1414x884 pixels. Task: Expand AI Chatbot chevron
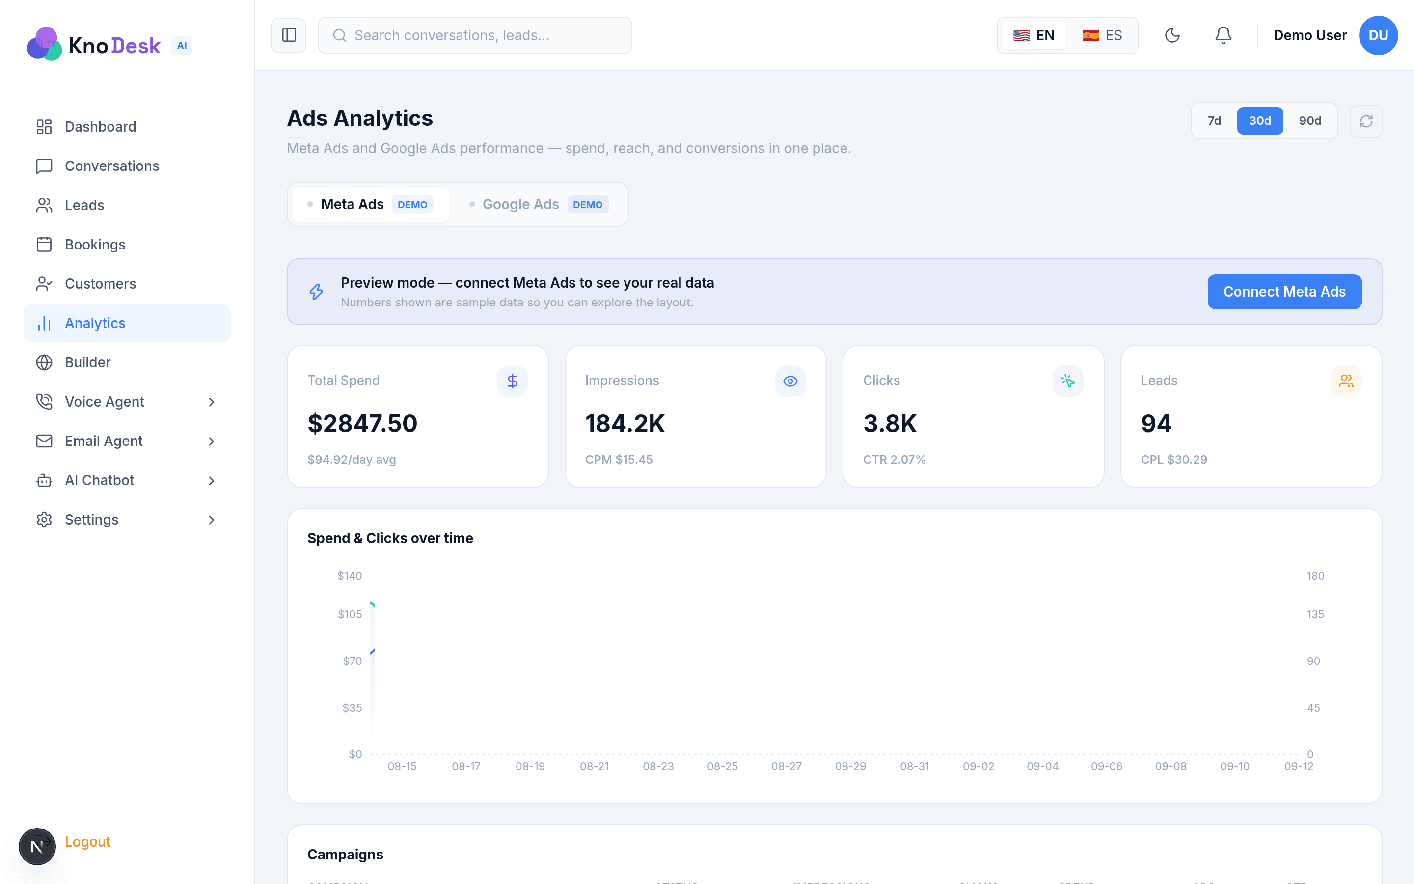(x=212, y=481)
